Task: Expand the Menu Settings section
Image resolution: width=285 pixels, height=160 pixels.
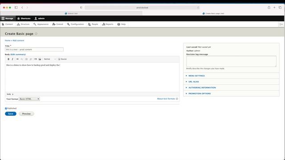Action: click(x=196, y=76)
